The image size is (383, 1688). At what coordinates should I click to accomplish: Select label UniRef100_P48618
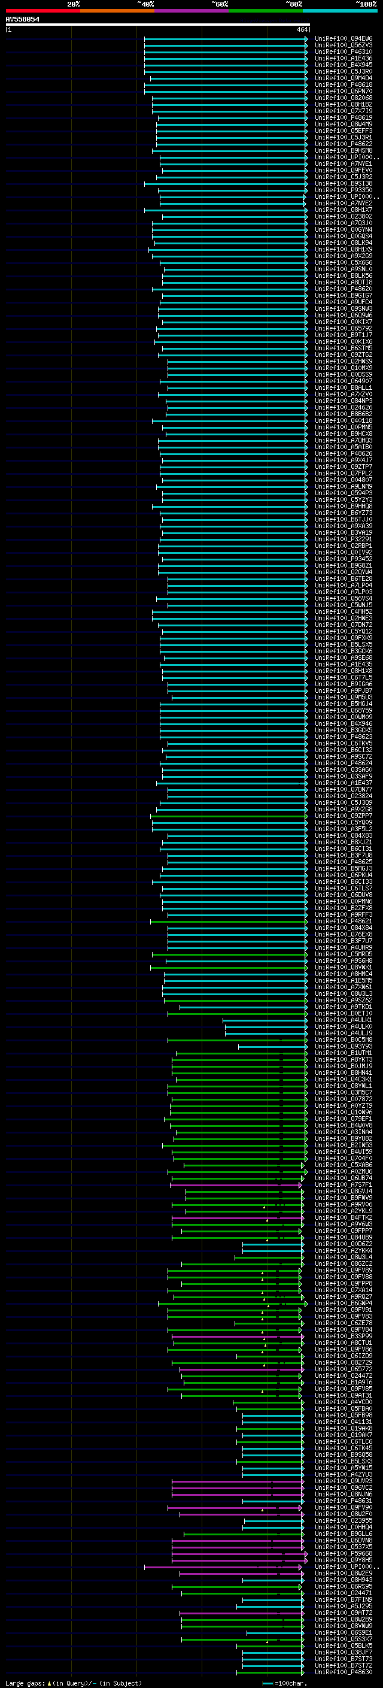pyautogui.click(x=344, y=84)
